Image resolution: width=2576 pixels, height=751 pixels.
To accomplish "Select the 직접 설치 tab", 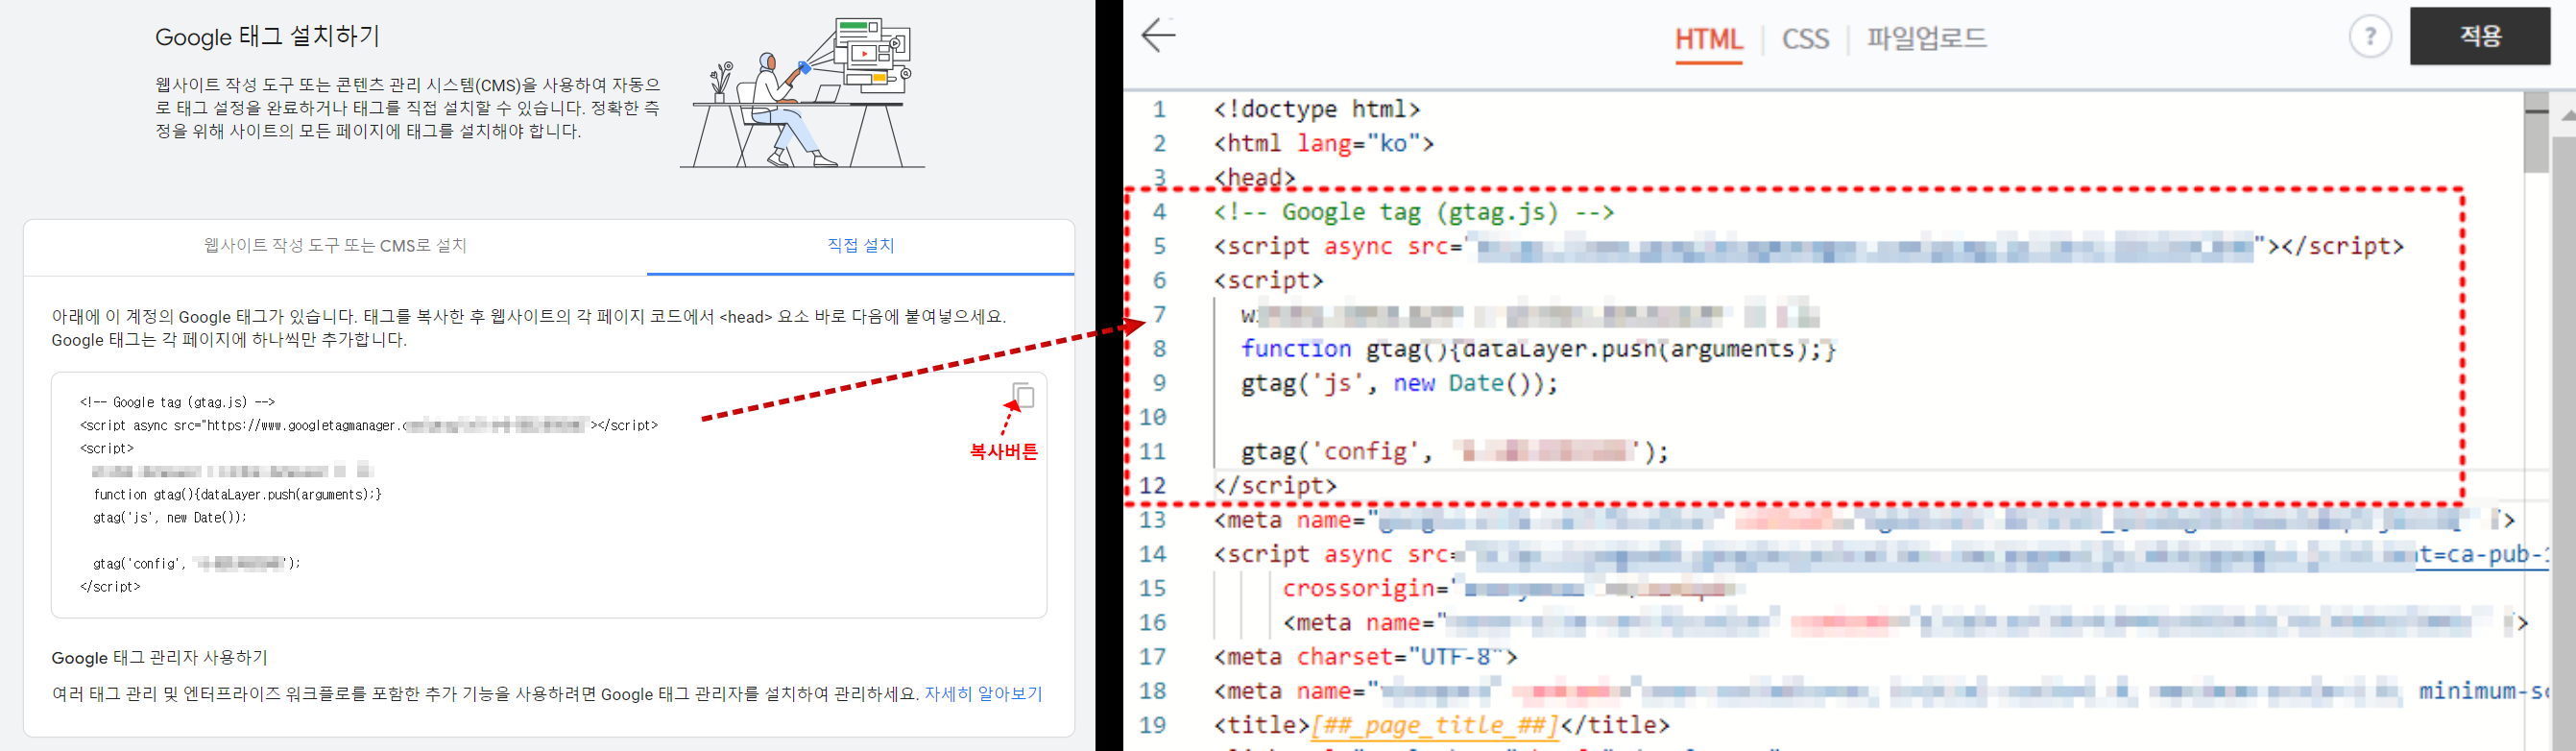I will point(860,245).
